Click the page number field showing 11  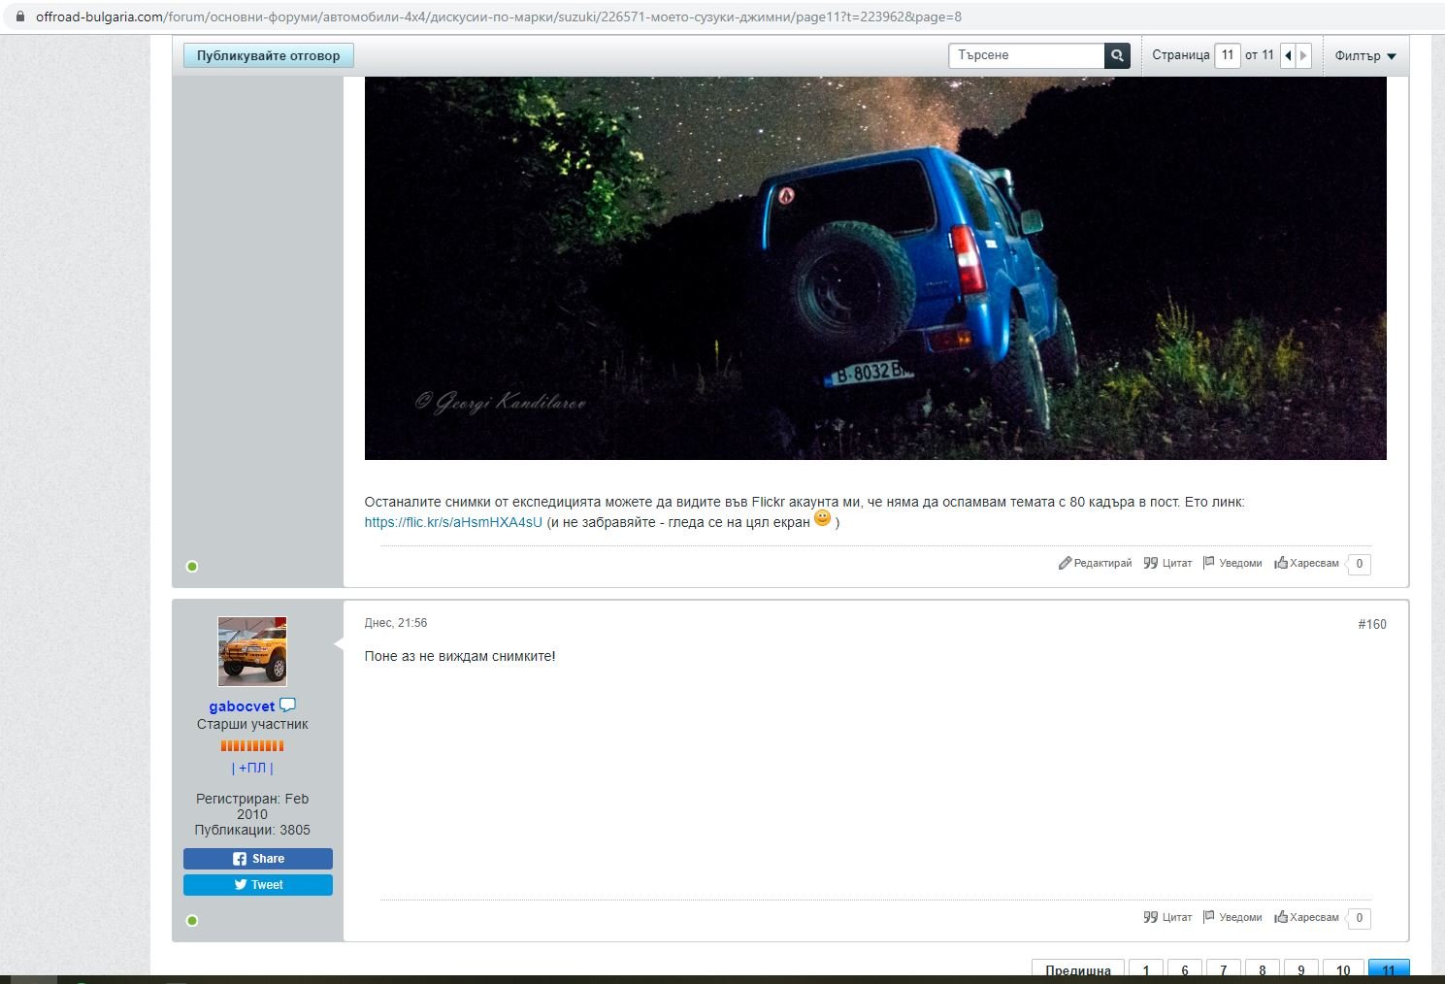1228,55
